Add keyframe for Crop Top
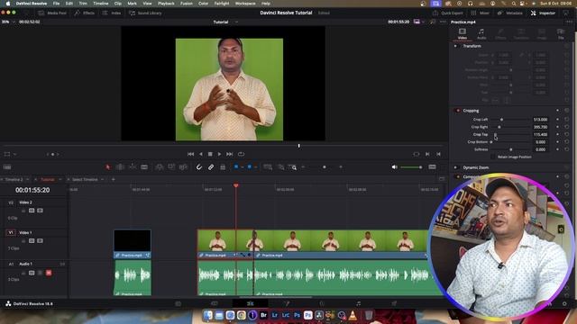This screenshot has width=577, height=324. 557,134
